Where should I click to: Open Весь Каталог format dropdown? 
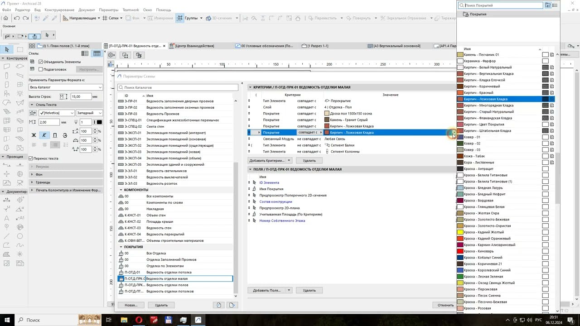click(66, 87)
